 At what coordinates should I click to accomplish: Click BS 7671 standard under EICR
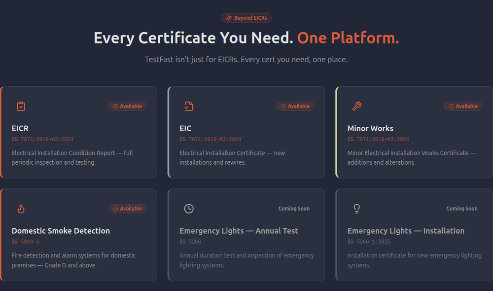(x=42, y=140)
